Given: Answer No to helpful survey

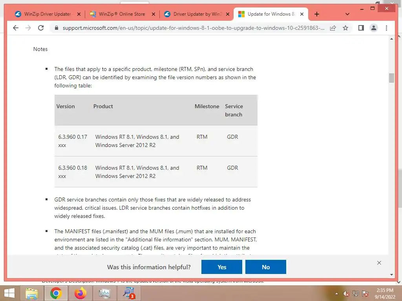Looking at the screenshot, I should tap(266, 267).
